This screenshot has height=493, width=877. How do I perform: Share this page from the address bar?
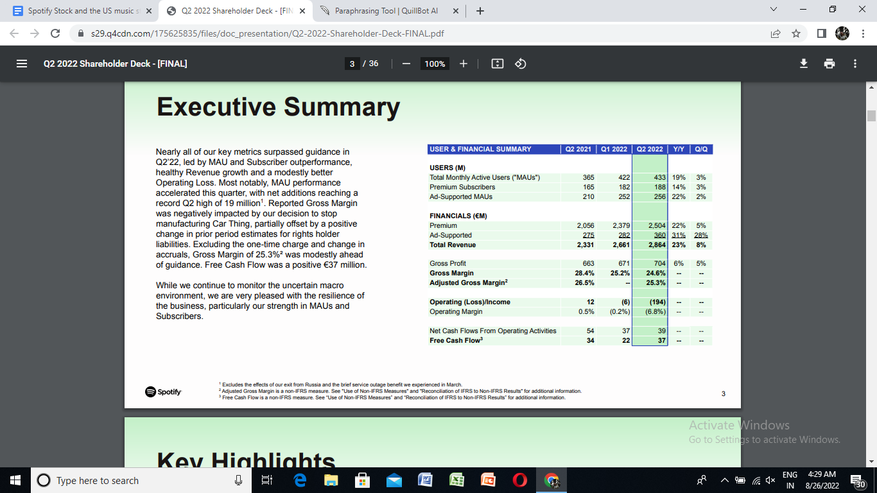(776, 33)
